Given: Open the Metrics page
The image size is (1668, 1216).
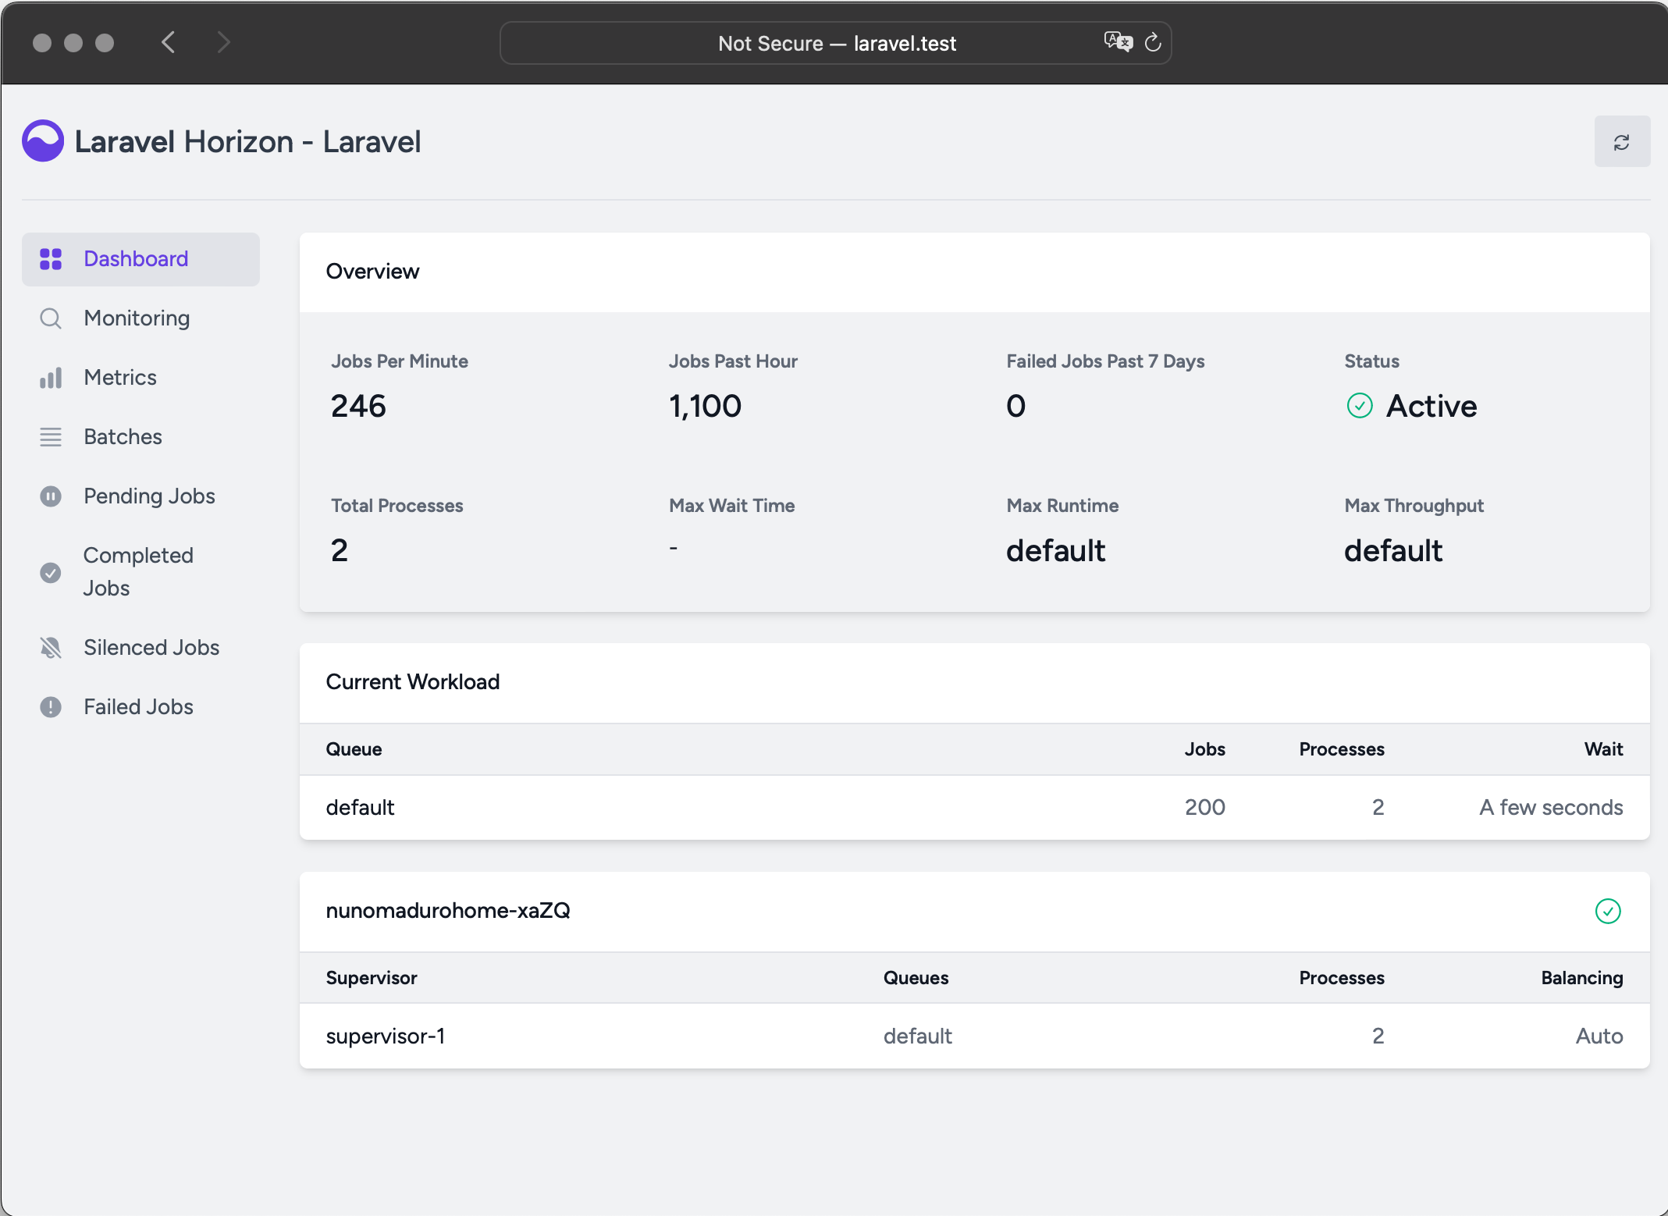Looking at the screenshot, I should pyautogui.click(x=140, y=378).
